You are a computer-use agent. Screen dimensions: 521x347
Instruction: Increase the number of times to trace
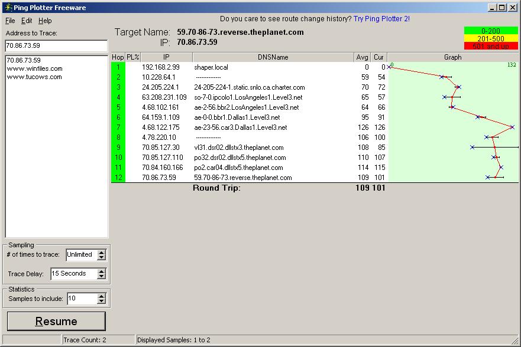pos(102,252)
